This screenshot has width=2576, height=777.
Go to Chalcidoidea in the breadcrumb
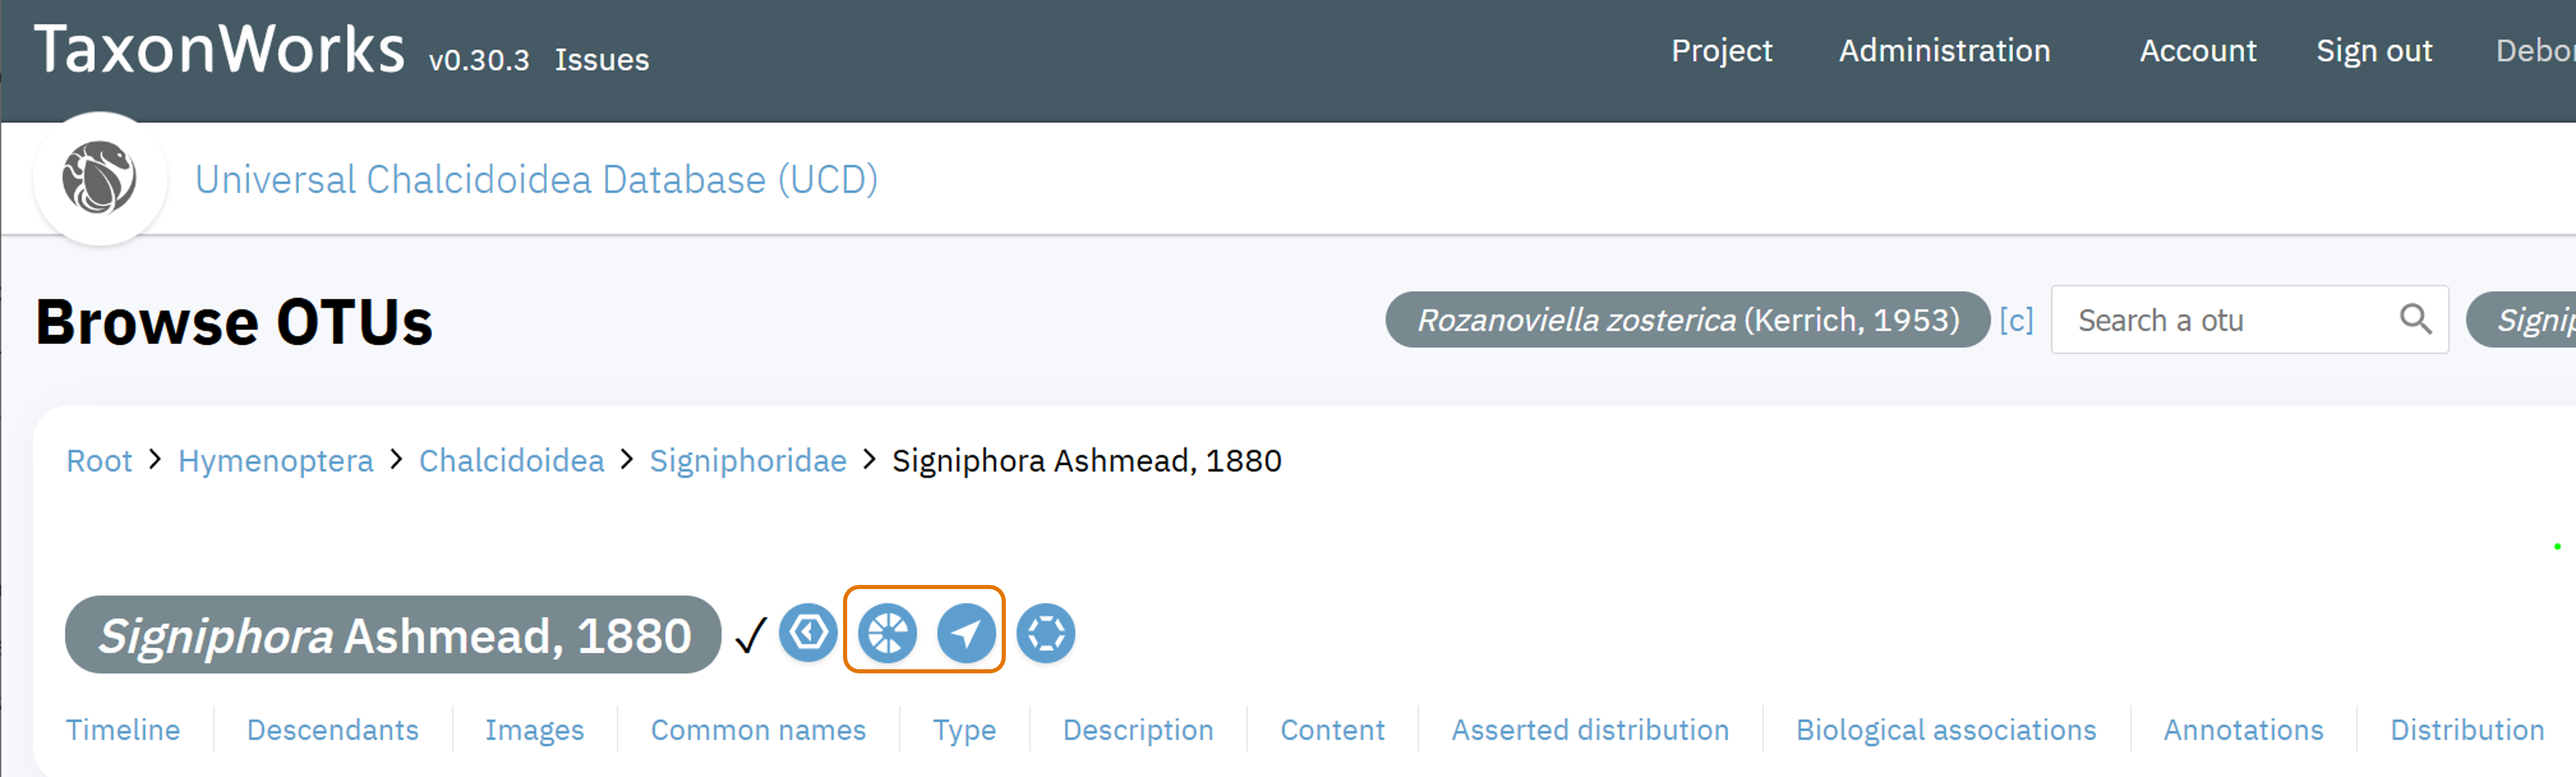coord(511,461)
